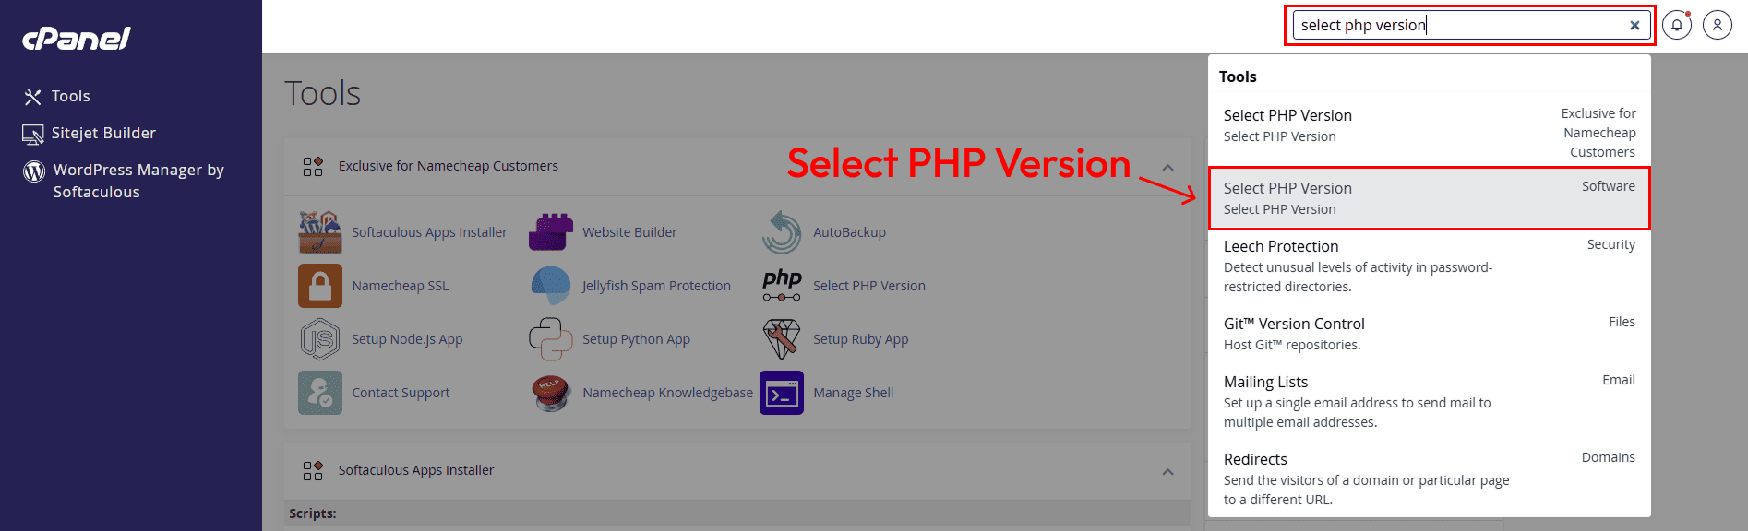The image size is (1748, 531).
Task: Open Jellyfish Spam Protection
Action: pos(656,286)
